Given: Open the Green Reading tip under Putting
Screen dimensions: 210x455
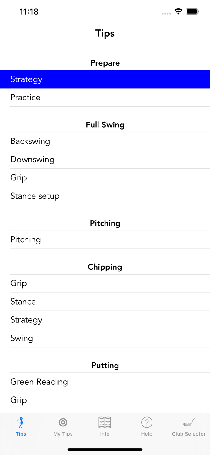Looking at the screenshot, I should [105, 382].
